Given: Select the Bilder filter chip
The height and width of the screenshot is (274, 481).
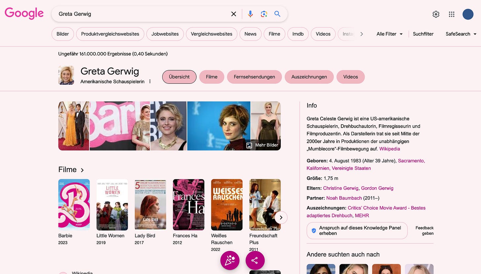Looking at the screenshot, I should pos(63,34).
